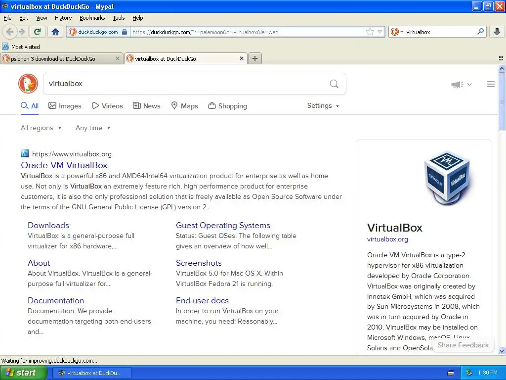Expand the All regions filter
506x380 pixels.
(x=41, y=128)
